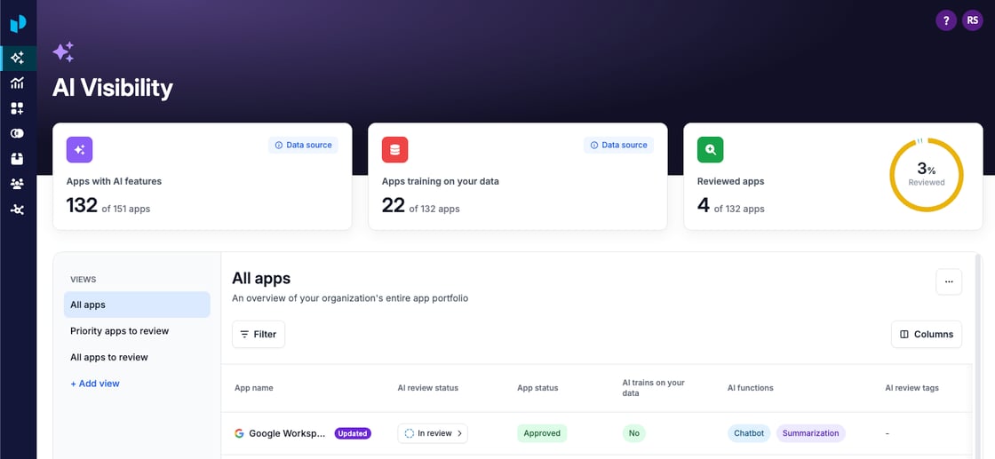Open the RS user avatar menu

coord(972,20)
